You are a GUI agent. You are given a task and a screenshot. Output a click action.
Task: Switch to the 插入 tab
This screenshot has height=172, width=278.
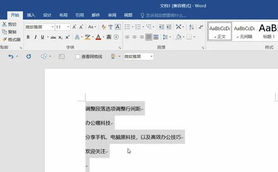click(31, 15)
